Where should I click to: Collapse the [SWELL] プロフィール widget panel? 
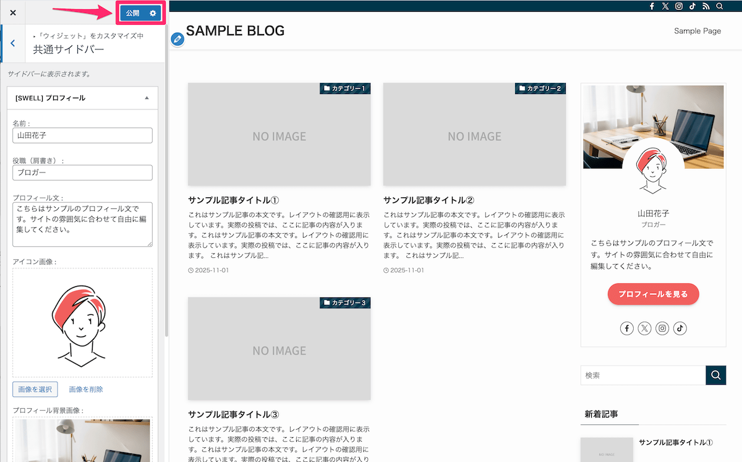point(147,98)
